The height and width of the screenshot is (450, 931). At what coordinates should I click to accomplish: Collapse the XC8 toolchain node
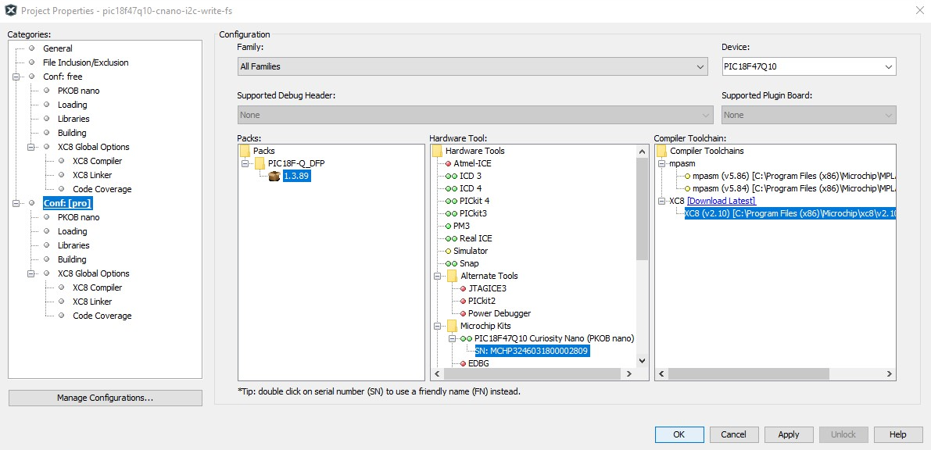662,202
